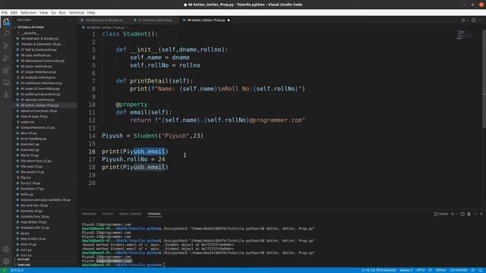Click the editor vertical scrollbar

pyautogui.click(x=484, y=78)
